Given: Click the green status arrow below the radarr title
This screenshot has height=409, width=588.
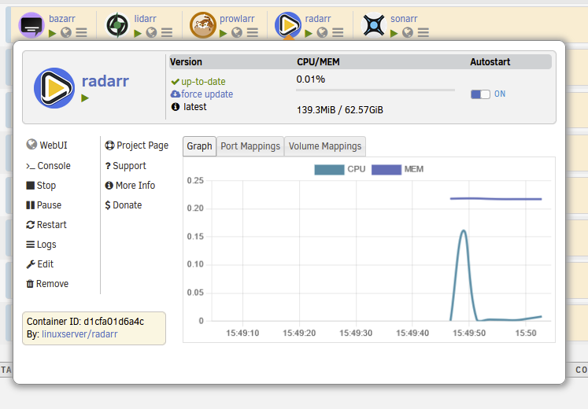Looking at the screenshot, I should 85,98.
